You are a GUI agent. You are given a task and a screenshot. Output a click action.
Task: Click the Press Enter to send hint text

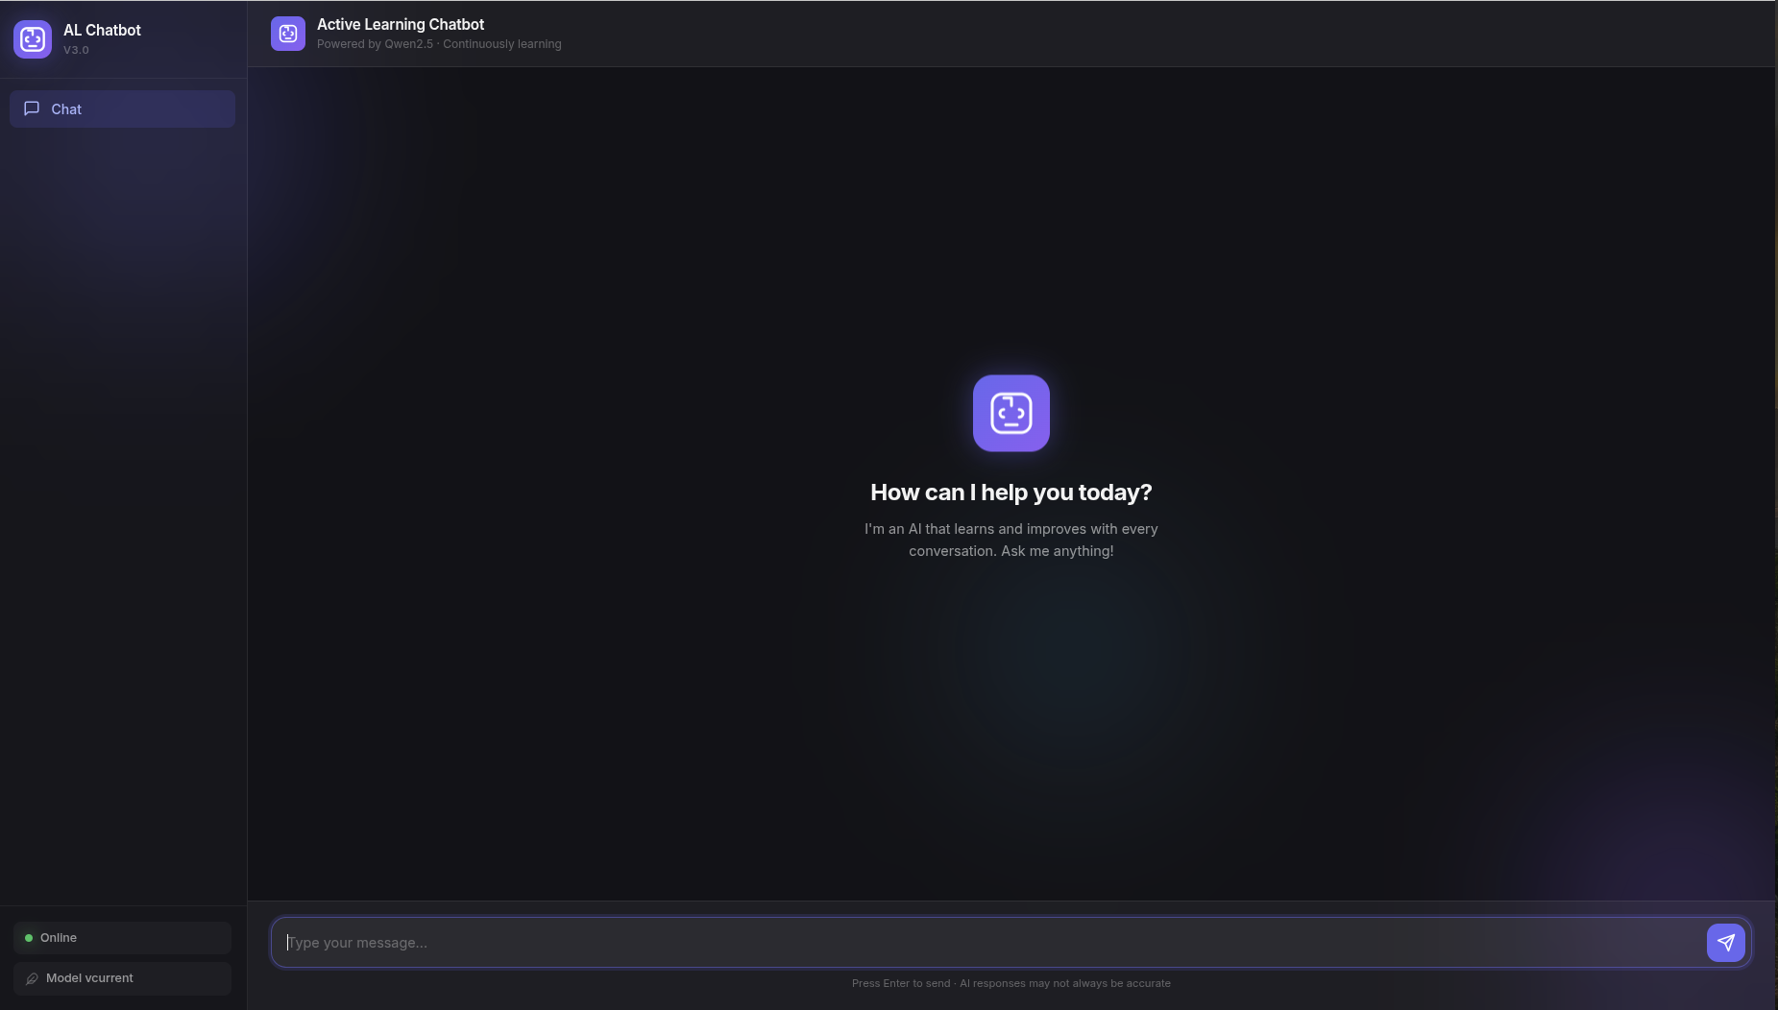point(1011,983)
